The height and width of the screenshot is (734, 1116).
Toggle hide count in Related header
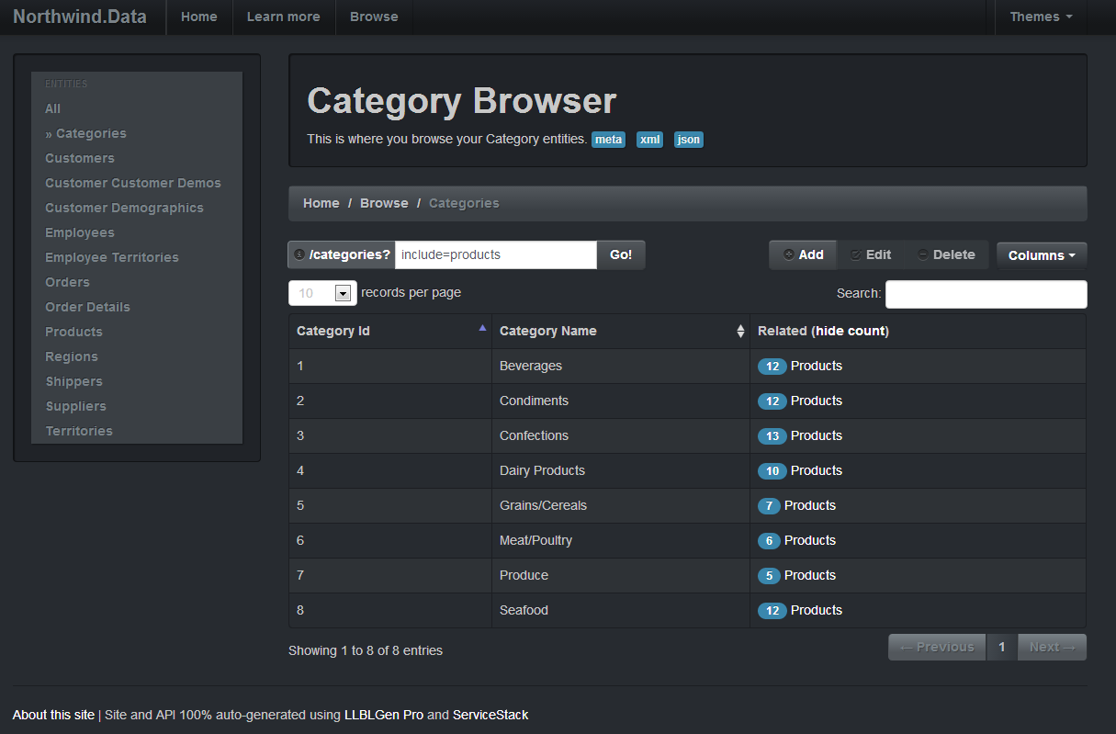tap(851, 331)
